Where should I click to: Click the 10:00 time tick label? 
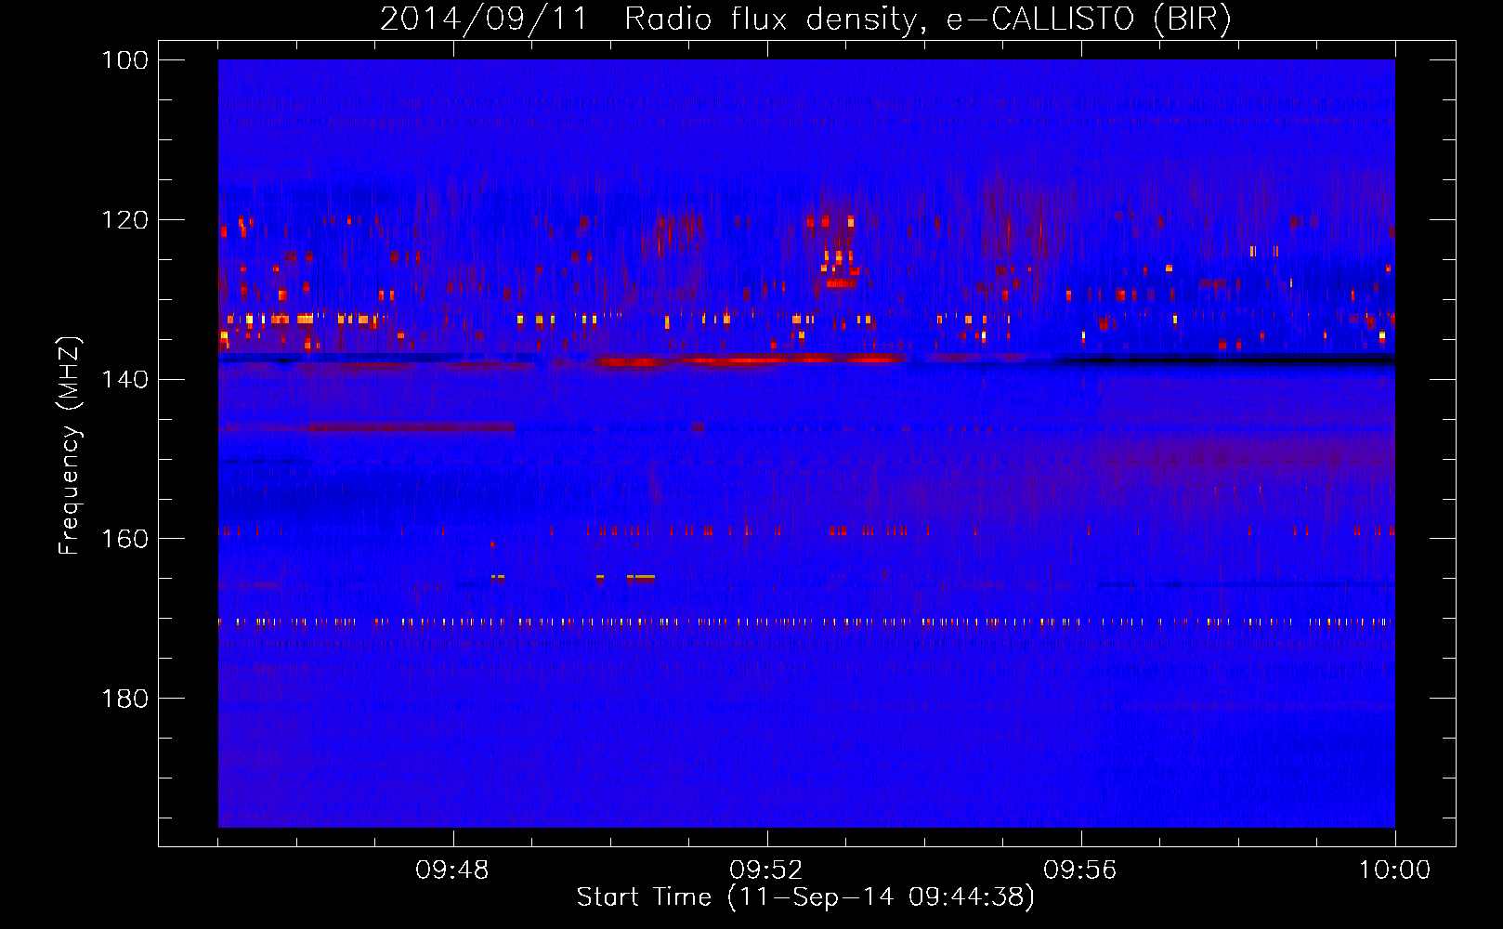(x=1394, y=870)
